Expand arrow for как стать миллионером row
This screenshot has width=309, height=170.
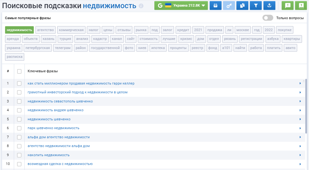[x=300, y=83]
